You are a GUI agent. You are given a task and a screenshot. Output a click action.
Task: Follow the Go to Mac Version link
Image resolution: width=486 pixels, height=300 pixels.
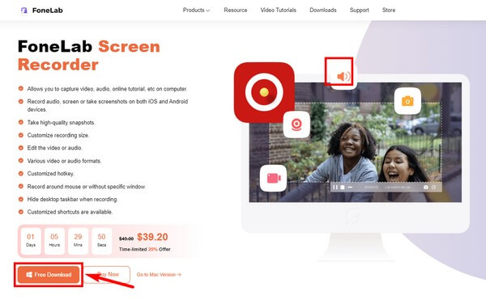tap(159, 275)
